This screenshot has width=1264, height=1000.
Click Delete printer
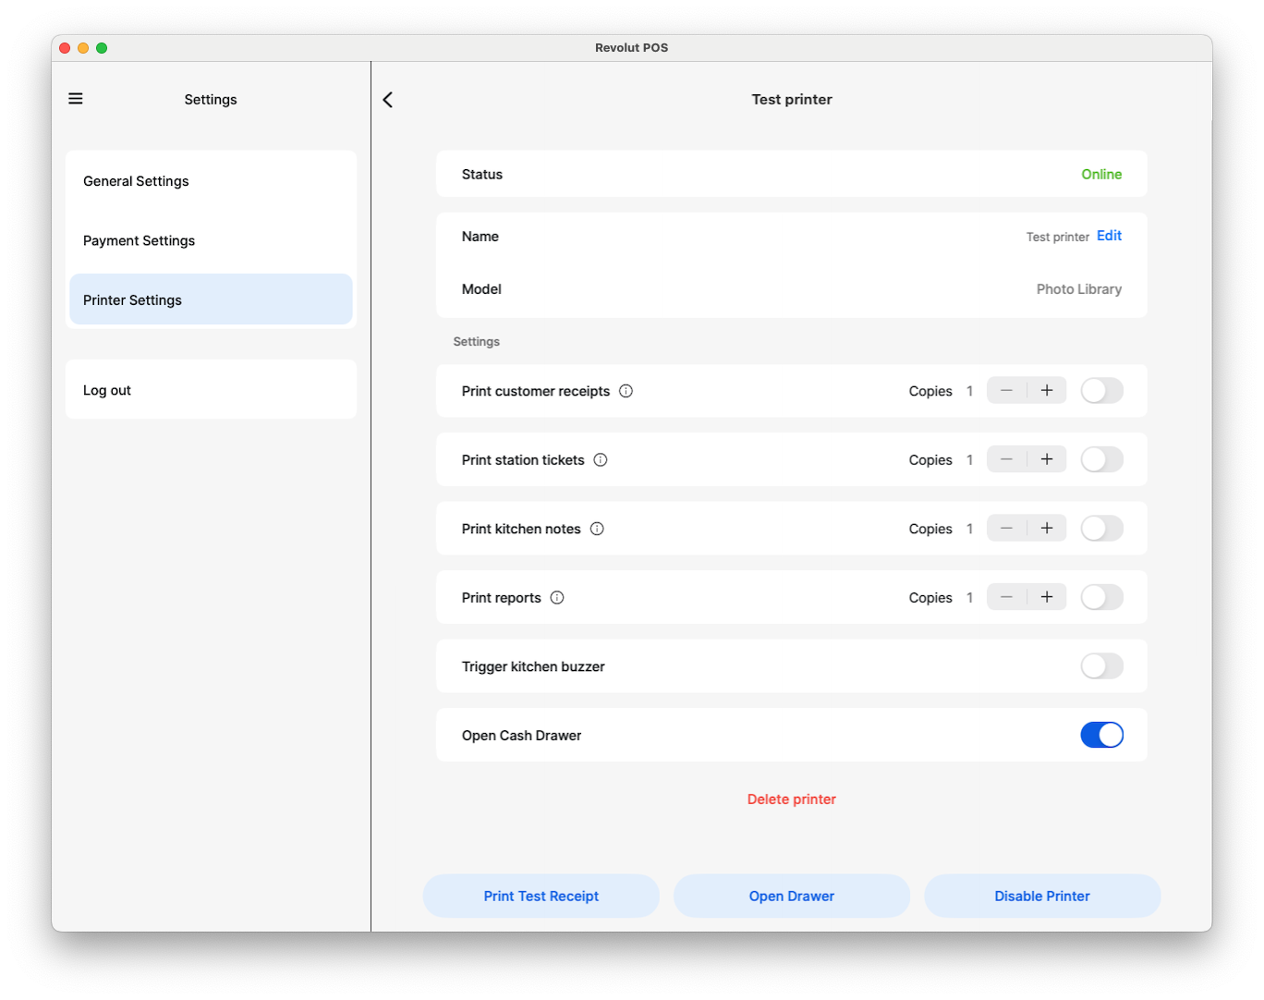click(792, 799)
